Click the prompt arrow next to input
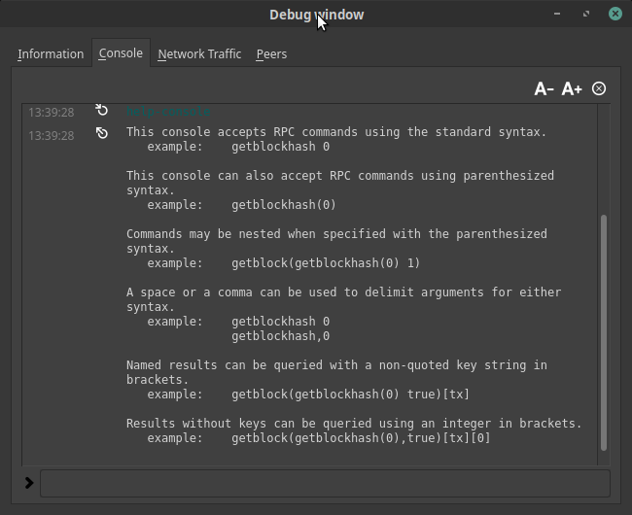Image resolution: width=632 pixels, height=515 pixels. click(29, 483)
